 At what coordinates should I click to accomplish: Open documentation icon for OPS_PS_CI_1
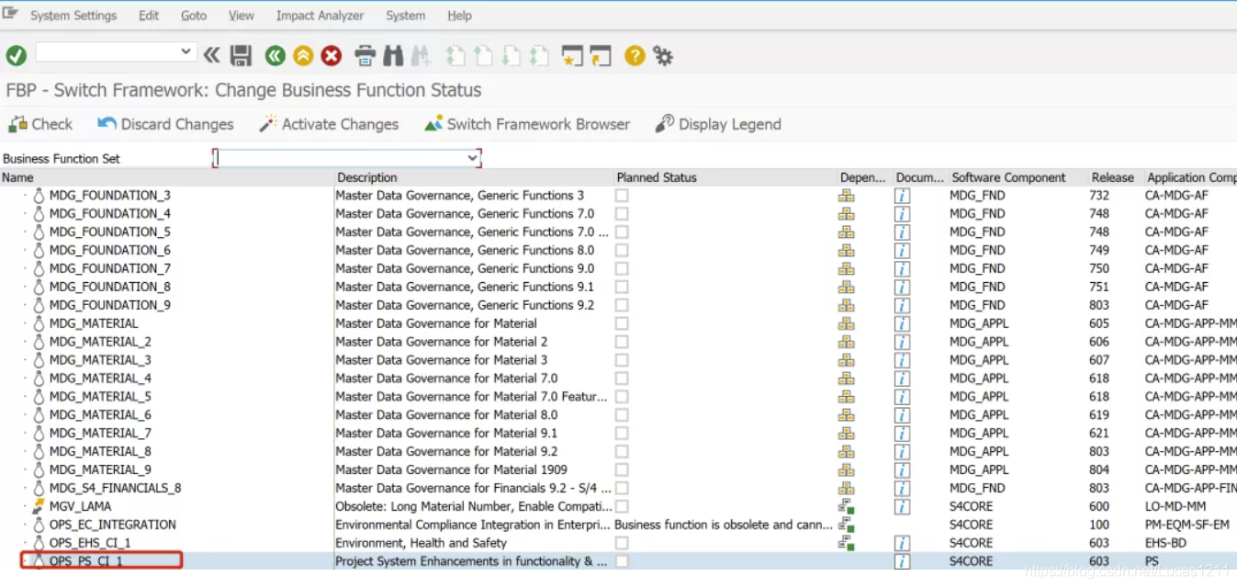click(903, 561)
